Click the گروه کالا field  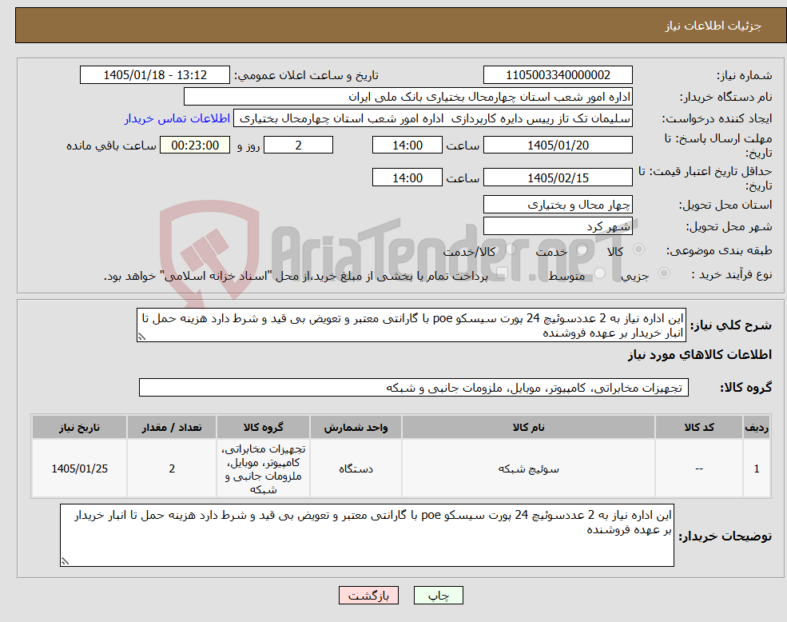pos(414,388)
